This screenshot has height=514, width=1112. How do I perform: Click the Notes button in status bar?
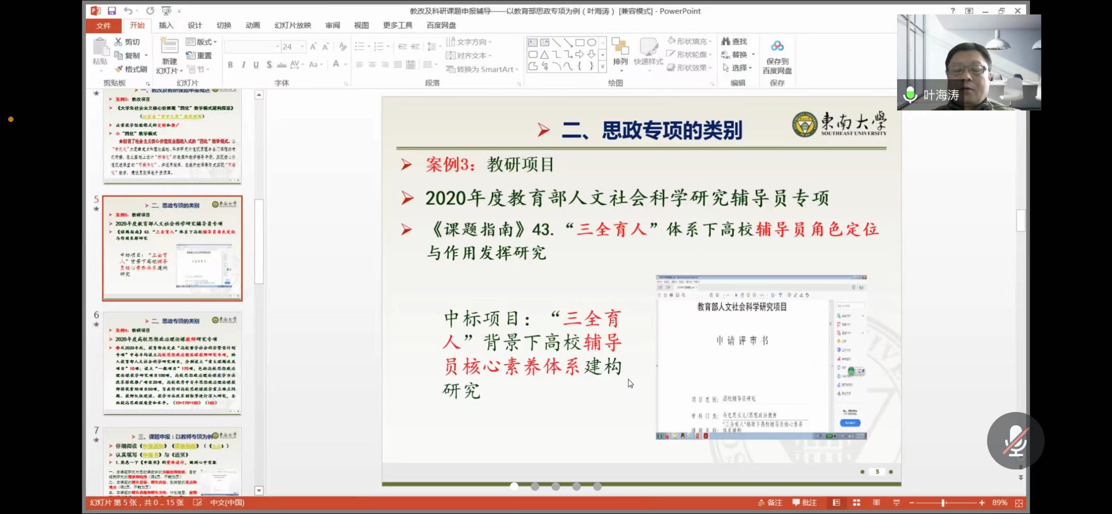770,503
